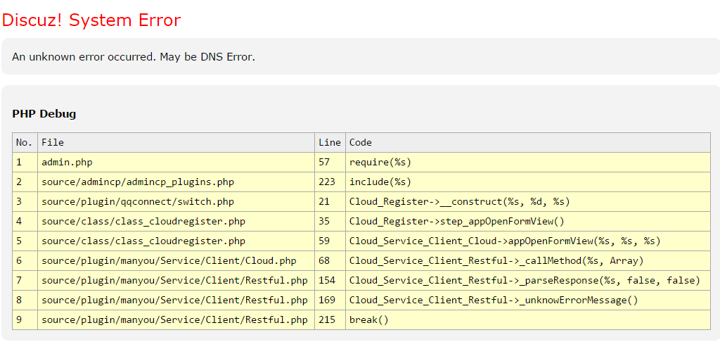Select the _unknowErrorMessage() code cell

(x=494, y=300)
